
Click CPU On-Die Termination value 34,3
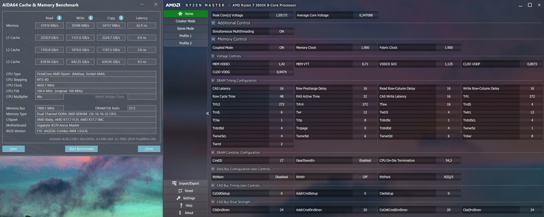[448, 161]
